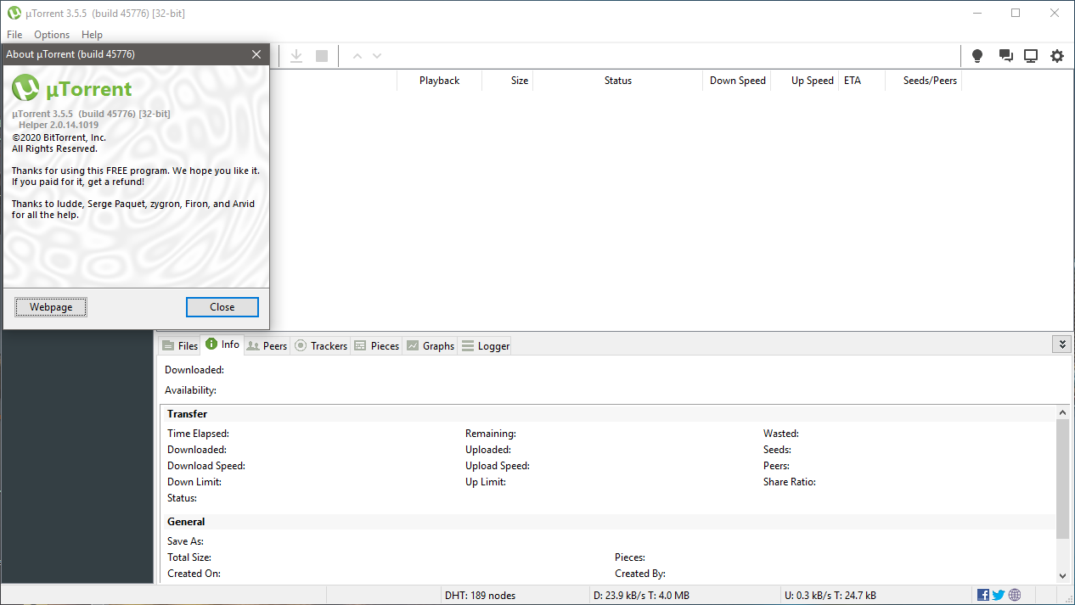The width and height of the screenshot is (1075, 605).
Task: Click the "Transfer" section header
Action: click(x=187, y=414)
